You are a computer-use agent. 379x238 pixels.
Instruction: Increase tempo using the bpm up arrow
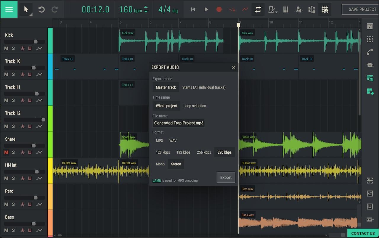click(x=146, y=7)
